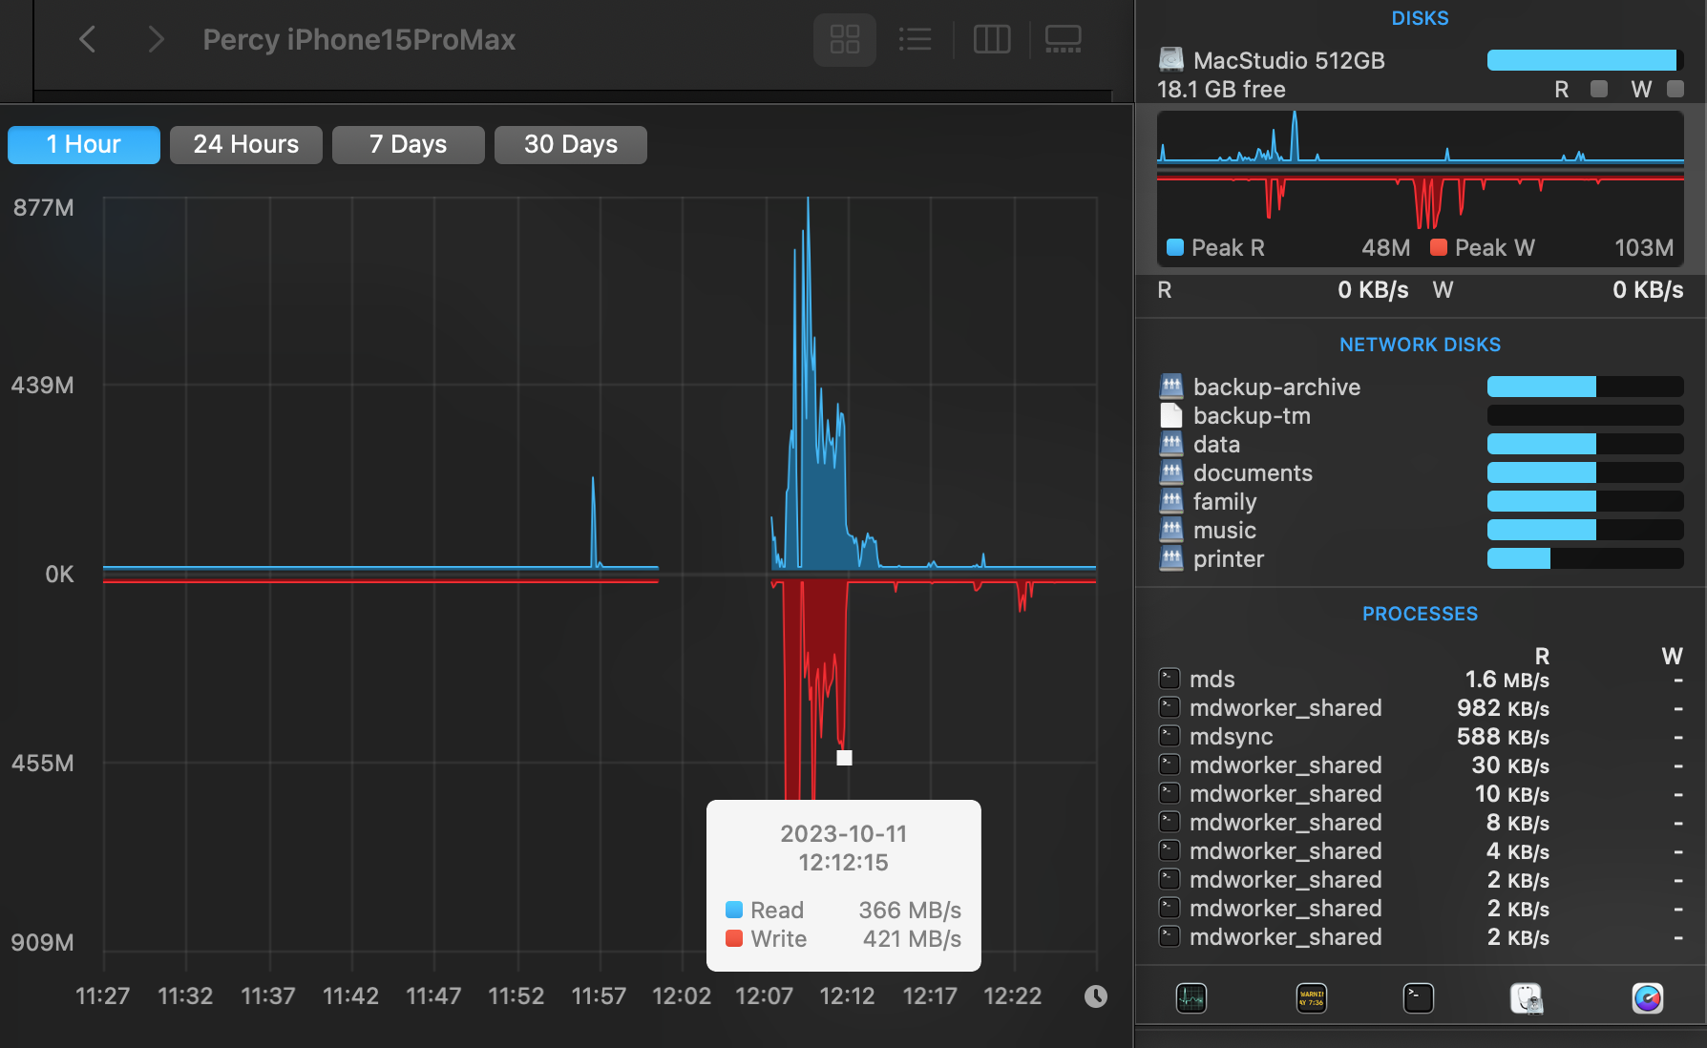Go forward with the right chevron

coord(156,39)
